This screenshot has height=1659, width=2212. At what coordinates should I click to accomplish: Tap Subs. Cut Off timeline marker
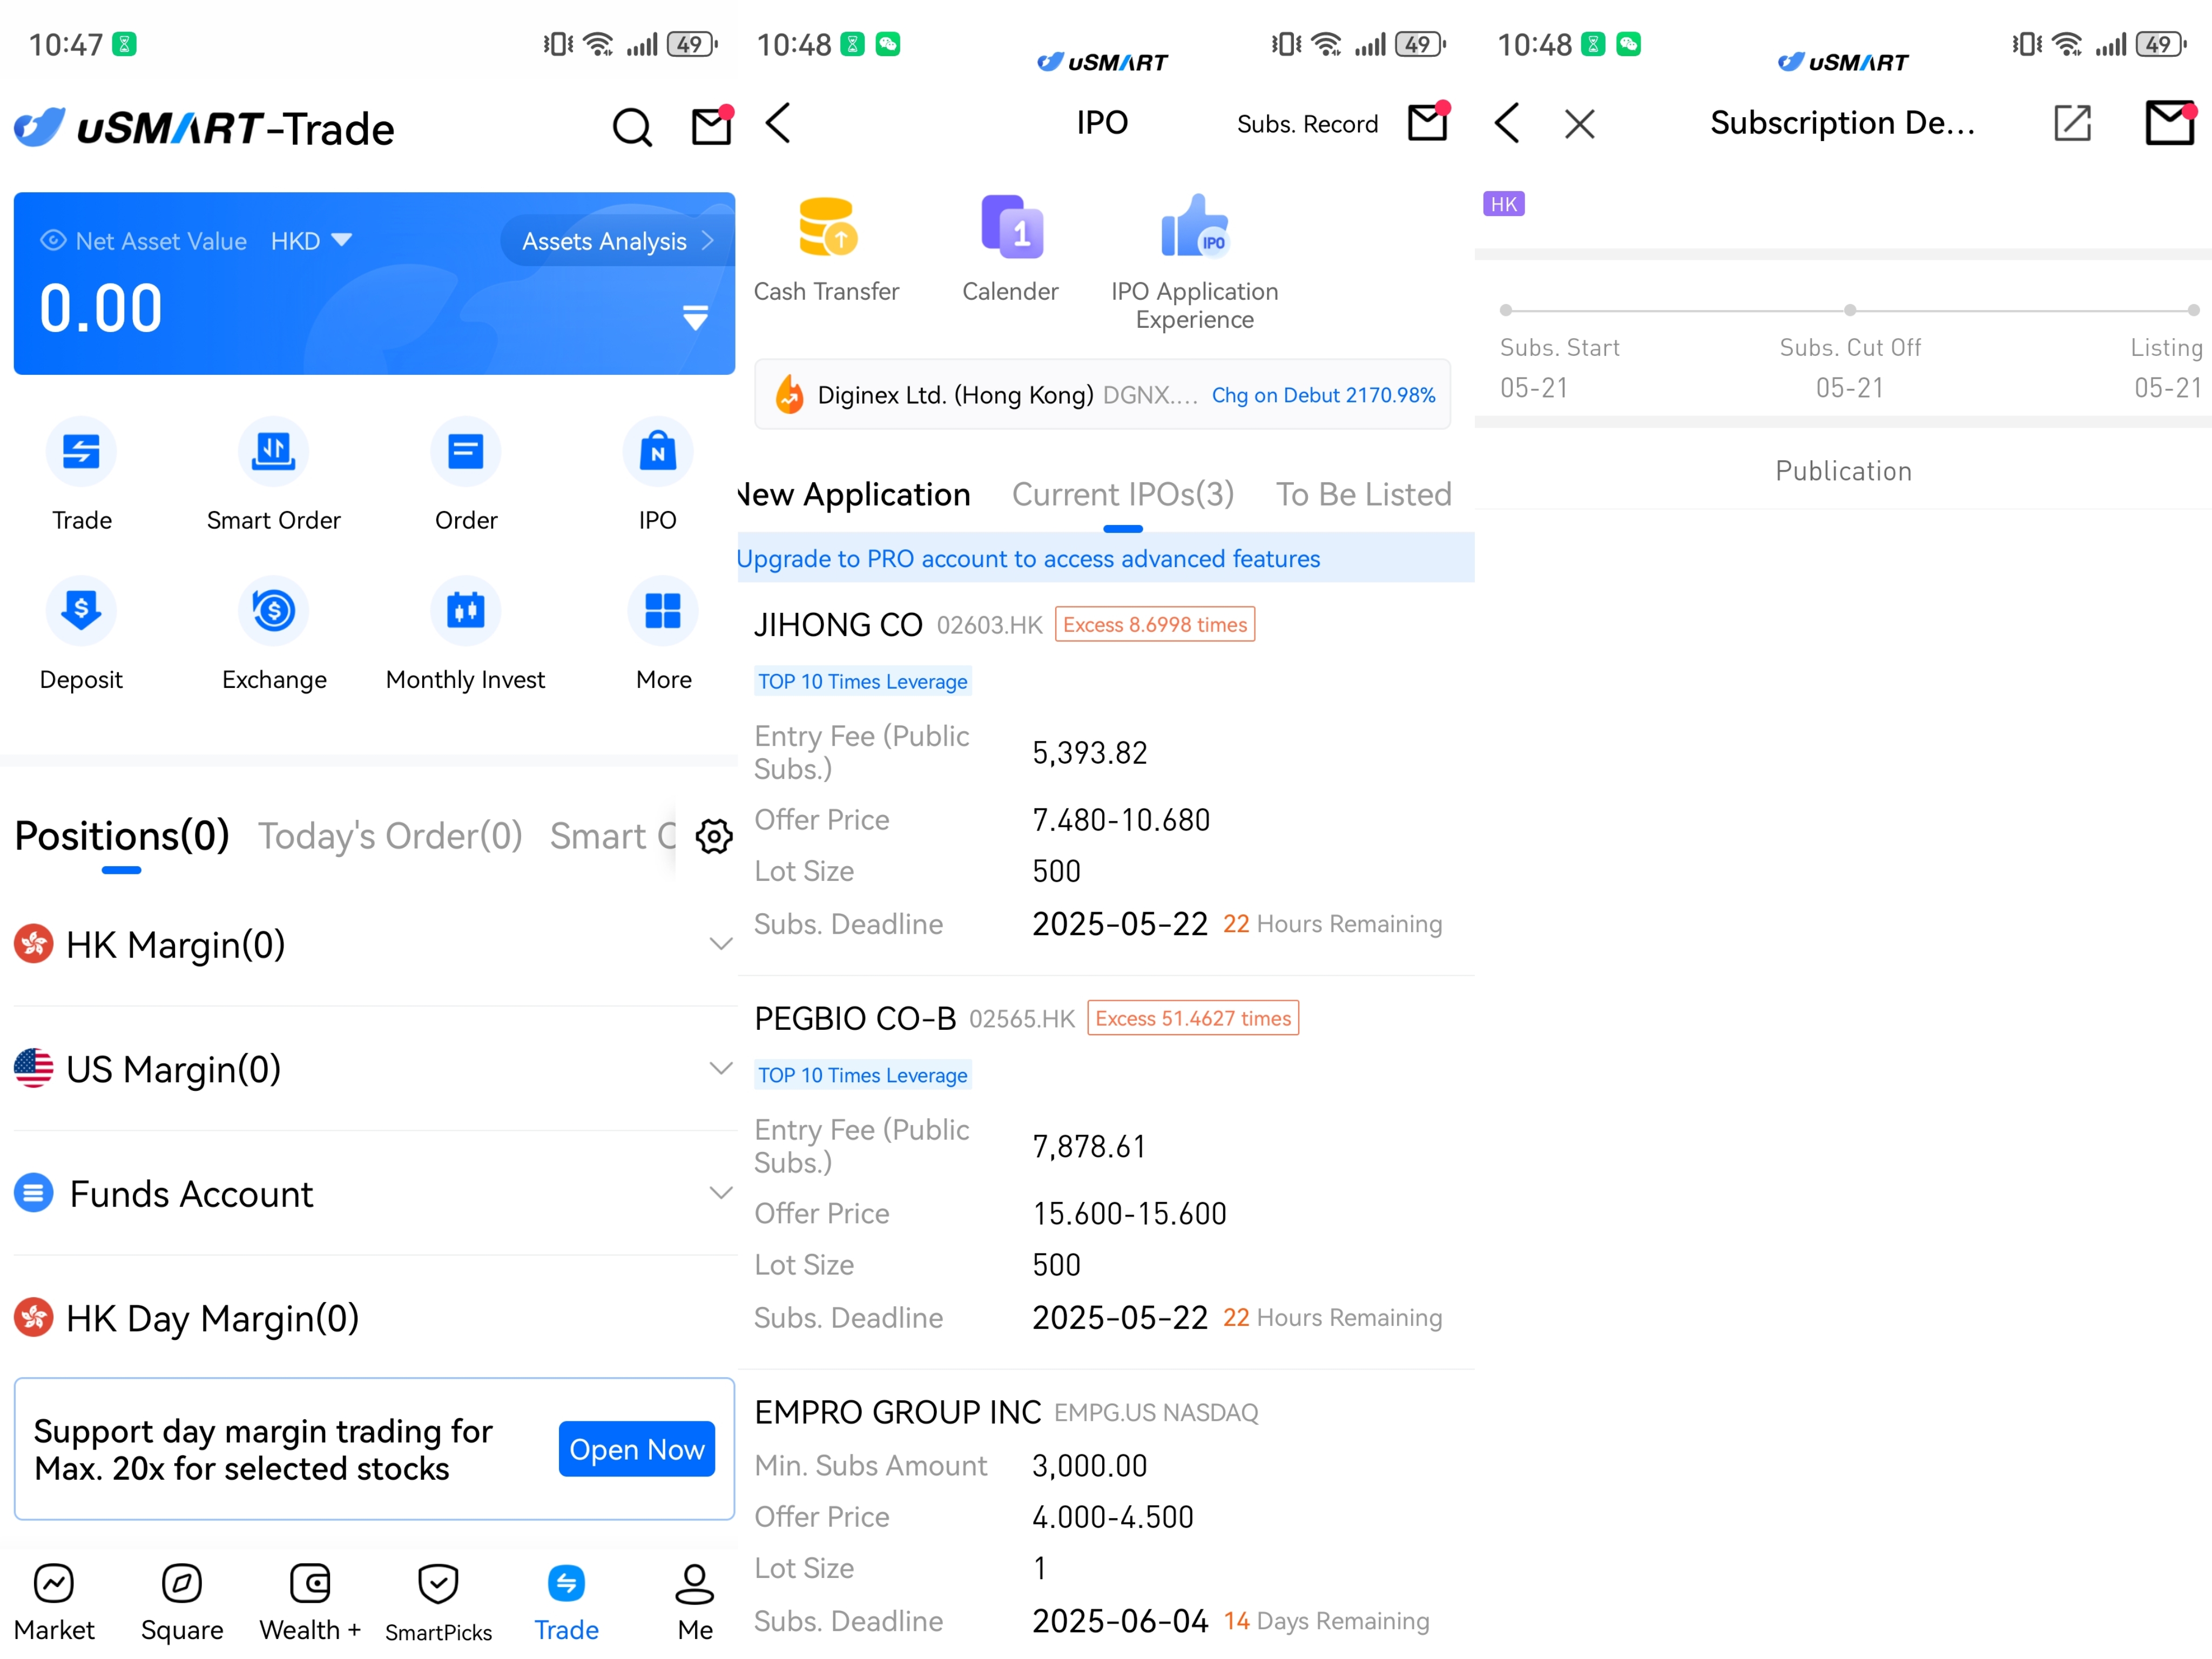pos(1850,310)
